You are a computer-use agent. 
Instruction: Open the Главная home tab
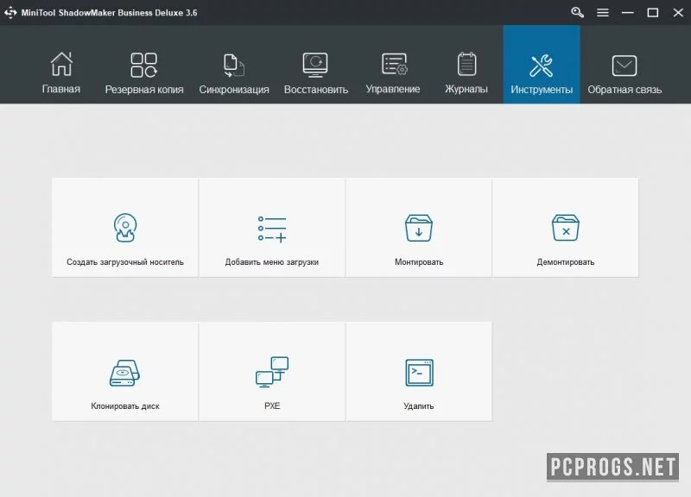(x=61, y=72)
